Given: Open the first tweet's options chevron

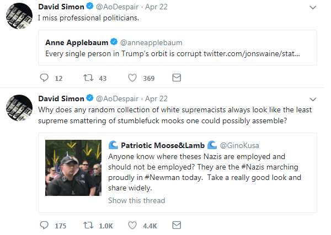Looking at the screenshot, I should (313, 8).
